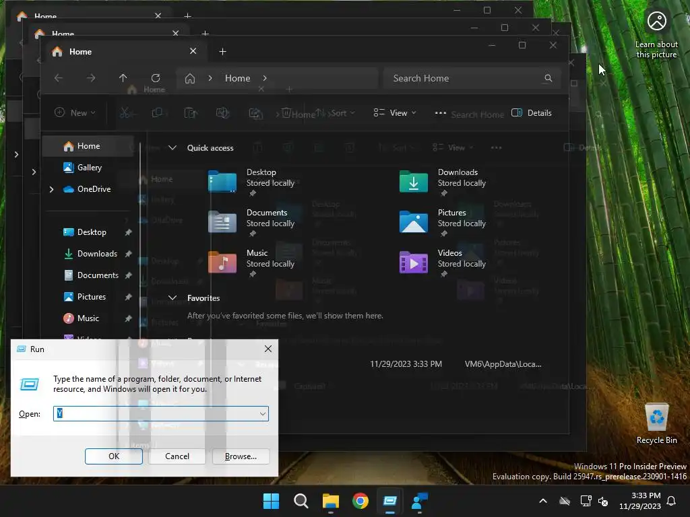This screenshot has width=690, height=517.
Task: Click Home breadcrumb in address bar
Action: (x=238, y=78)
